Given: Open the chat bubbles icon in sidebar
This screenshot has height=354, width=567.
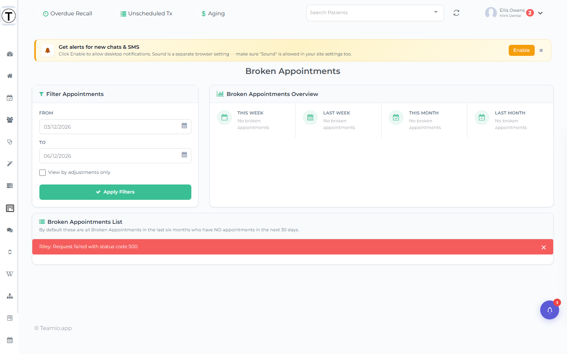Looking at the screenshot, I should [10, 230].
